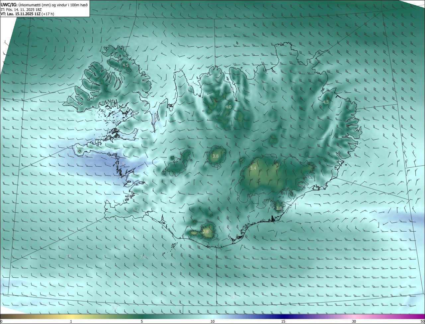Viewport: 425px width, 324px height.
Task: Pick the yellow color above tick 1
Action: pos(71,316)
